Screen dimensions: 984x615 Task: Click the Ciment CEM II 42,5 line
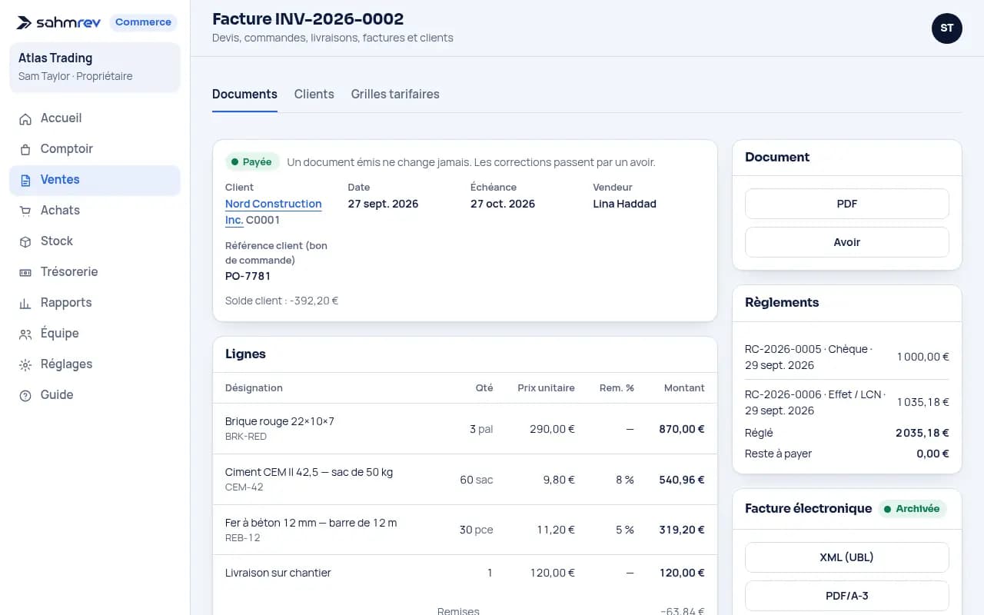click(464, 480)
